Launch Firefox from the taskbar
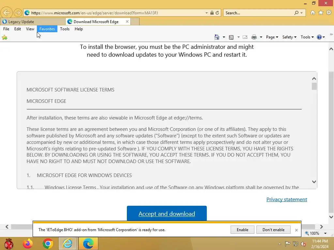 pyautogui.click(x=28, y=243)
